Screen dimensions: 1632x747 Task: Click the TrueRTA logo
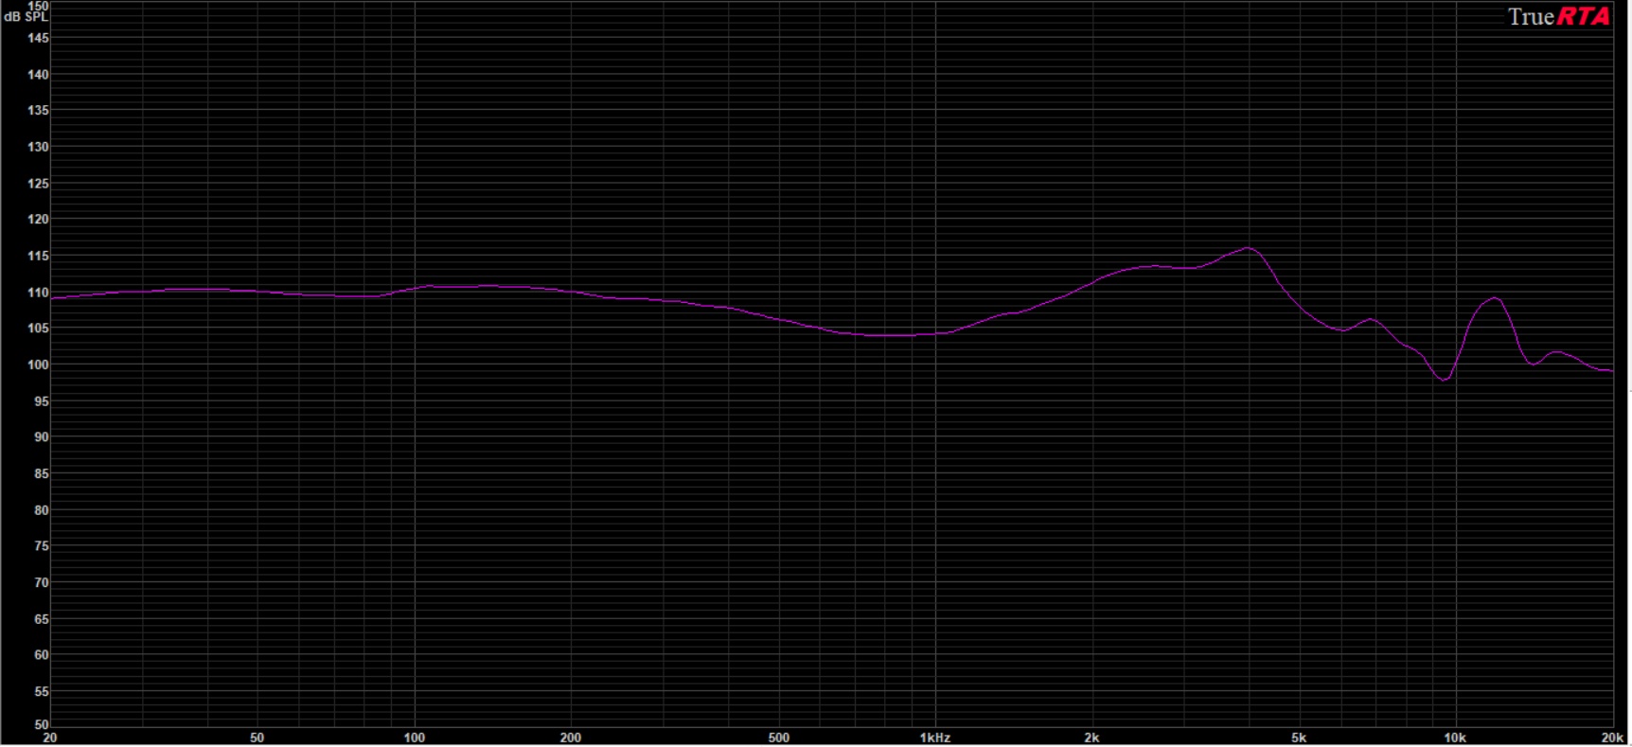(x=1558, y=17)
